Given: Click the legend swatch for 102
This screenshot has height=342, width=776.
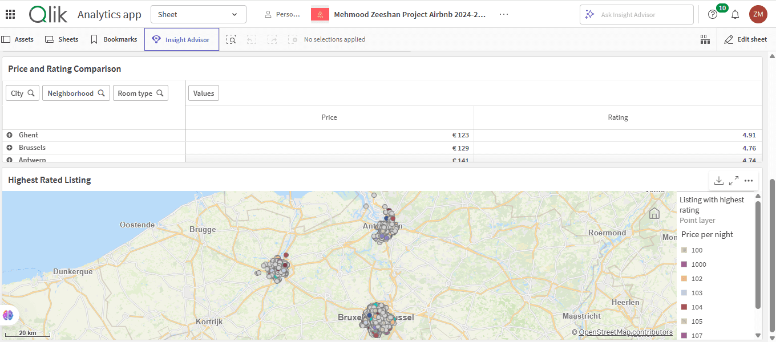Looking at the screenshot, I should pos(684,279).
